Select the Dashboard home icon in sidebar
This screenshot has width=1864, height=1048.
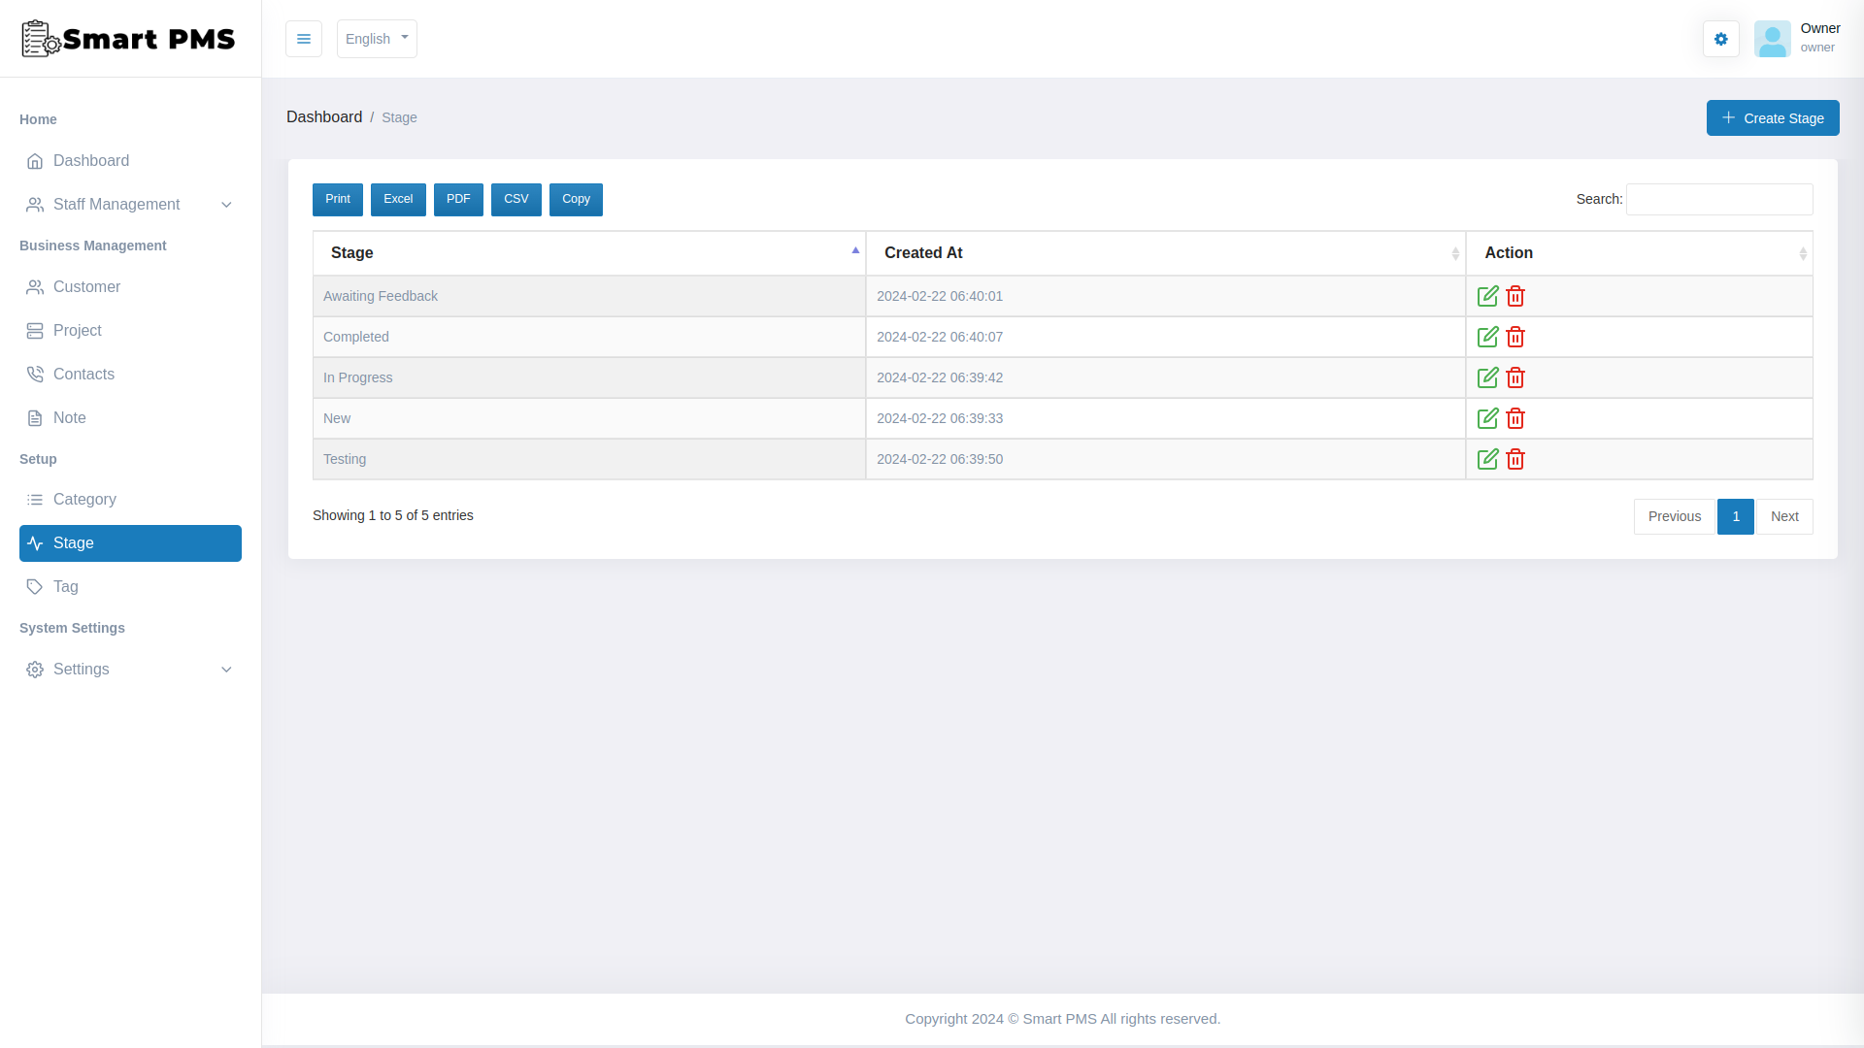point(35,161)
